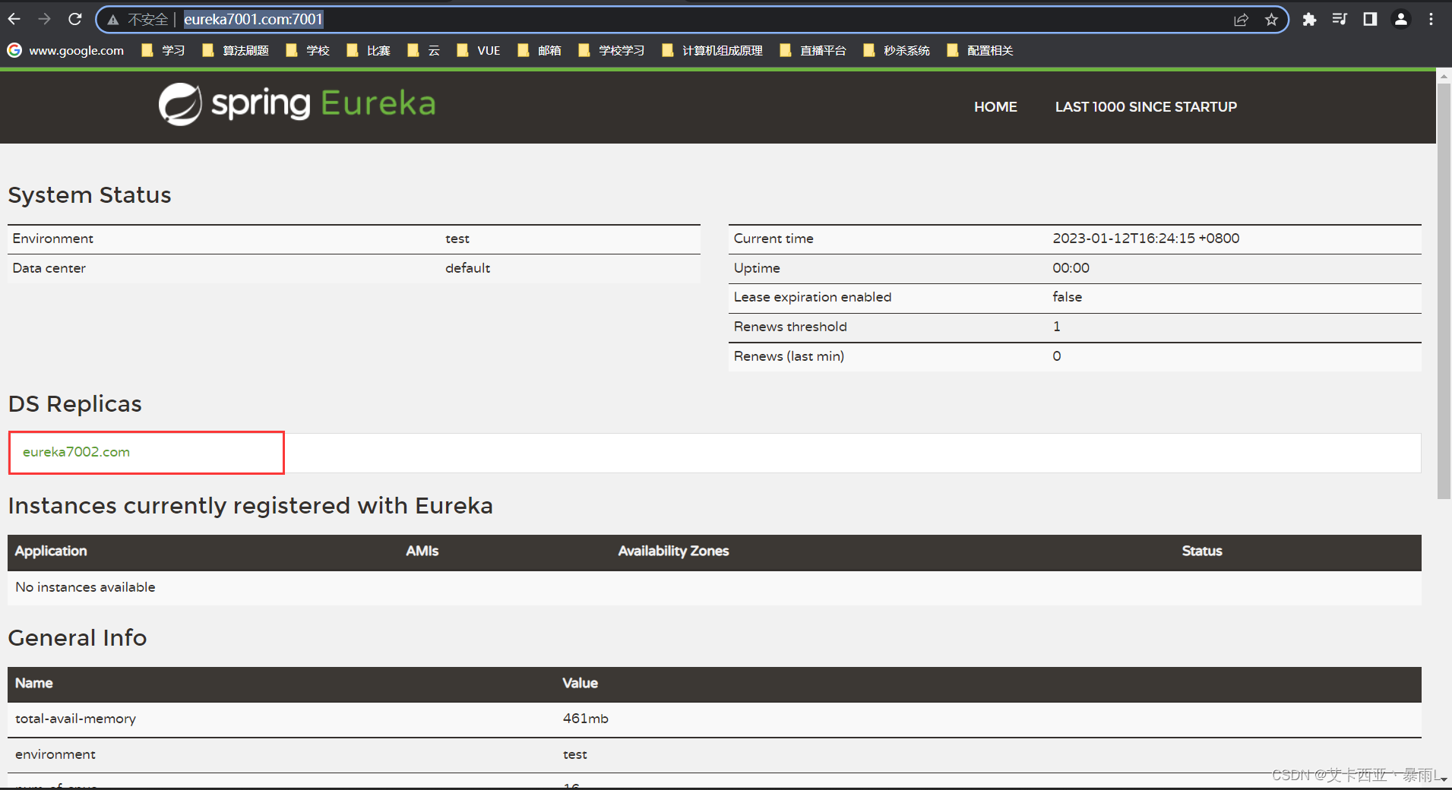Open Chrome three-dot menu
Image resolution: width=1452 pixels, height=790 pixels.
[1431, 19]
